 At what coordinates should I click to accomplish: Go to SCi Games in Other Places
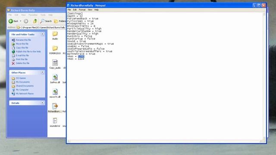click(x=21, y=78)
